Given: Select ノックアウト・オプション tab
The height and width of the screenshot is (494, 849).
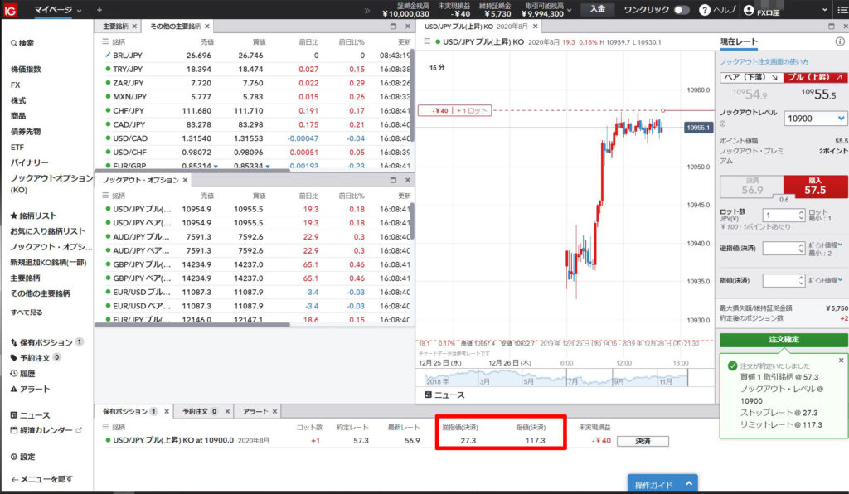Looking at the screenshot, I should click(x=141, y=180).
